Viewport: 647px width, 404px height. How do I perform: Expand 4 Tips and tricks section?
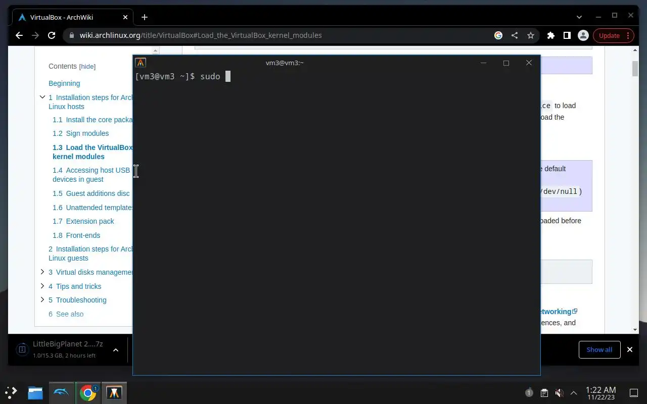[x=42, y=286]
